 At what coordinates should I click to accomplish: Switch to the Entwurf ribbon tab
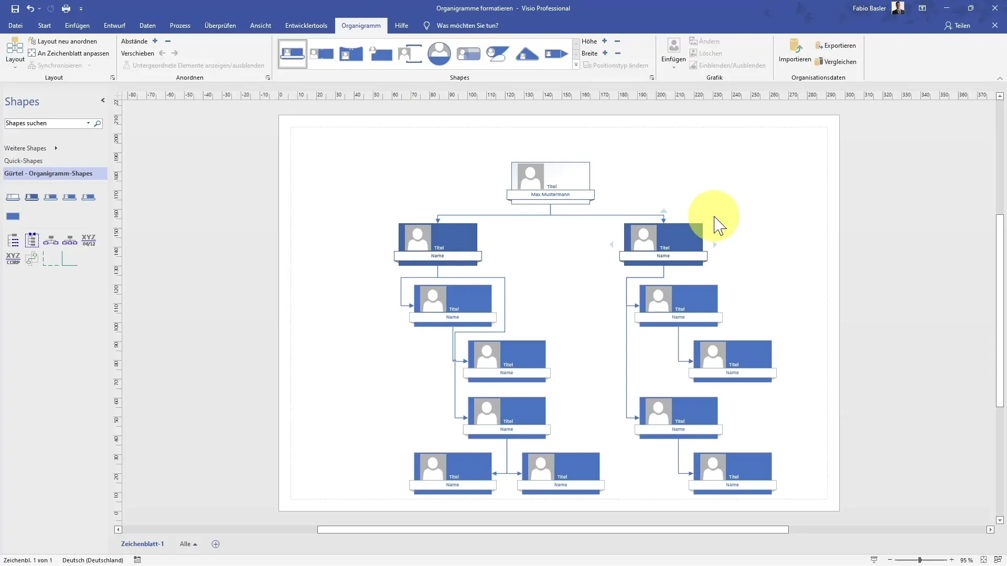click(x=114, y=26)
